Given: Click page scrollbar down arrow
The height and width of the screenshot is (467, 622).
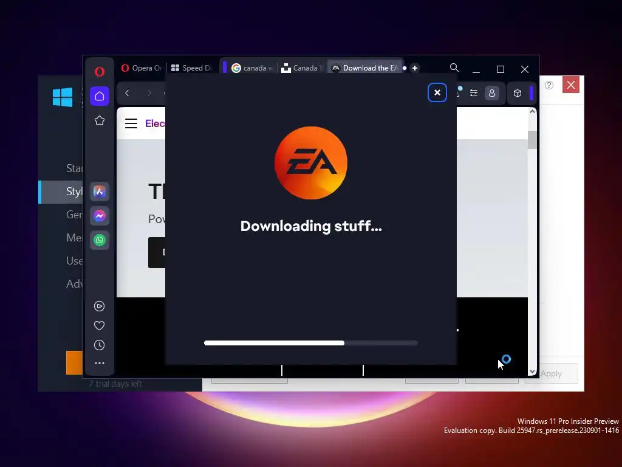Looking at the screenshot, I should 532,372.
